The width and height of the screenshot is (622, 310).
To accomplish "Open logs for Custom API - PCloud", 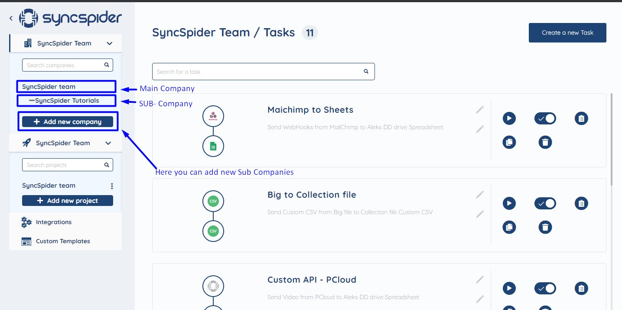I will tap(581, 288).
